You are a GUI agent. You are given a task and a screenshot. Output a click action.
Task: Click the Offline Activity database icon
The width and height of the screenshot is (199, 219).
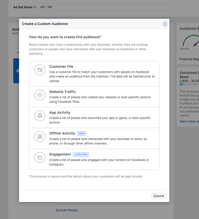pos(40,136)
